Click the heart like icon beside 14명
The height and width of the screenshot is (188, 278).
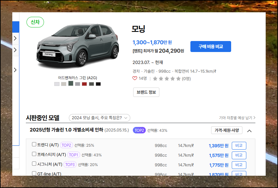coord(135,78)
